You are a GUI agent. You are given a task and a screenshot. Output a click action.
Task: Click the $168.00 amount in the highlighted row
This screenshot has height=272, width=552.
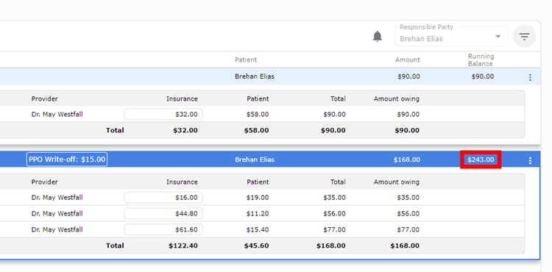[406, 160]
